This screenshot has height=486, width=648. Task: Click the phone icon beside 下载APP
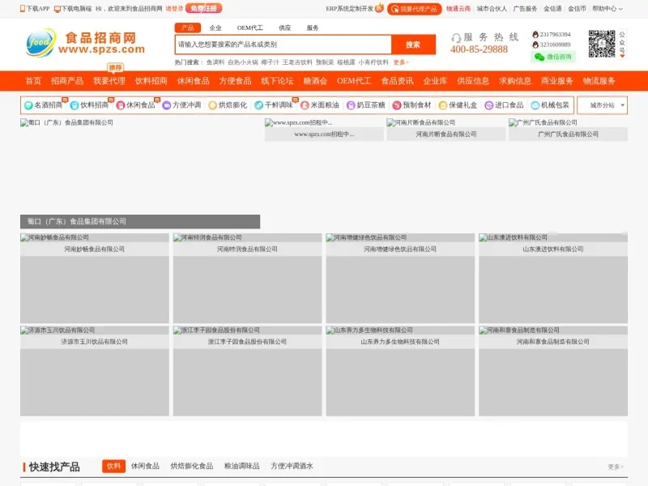click(x=23, y=9)
